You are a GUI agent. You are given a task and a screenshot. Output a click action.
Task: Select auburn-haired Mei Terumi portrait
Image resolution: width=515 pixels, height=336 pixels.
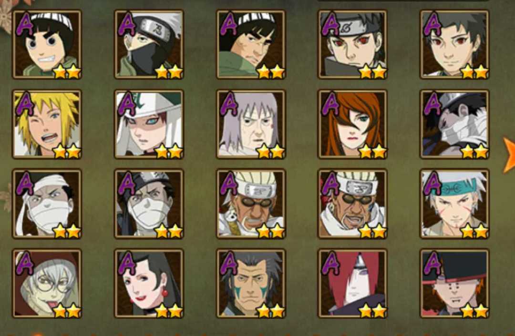tap(352, 124)
